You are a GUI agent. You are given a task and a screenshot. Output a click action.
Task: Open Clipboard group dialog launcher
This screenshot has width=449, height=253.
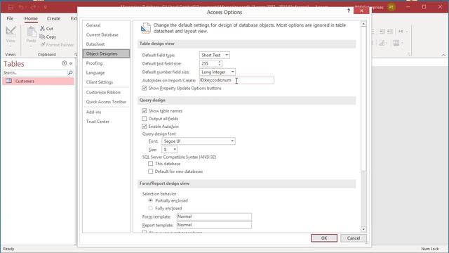[x=76, y=54]
